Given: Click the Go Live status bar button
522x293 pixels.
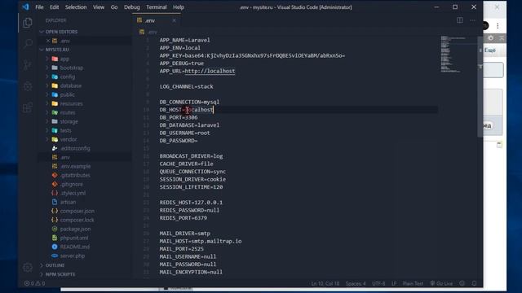Looking at the screenshot, I should (x=441, y=283).
